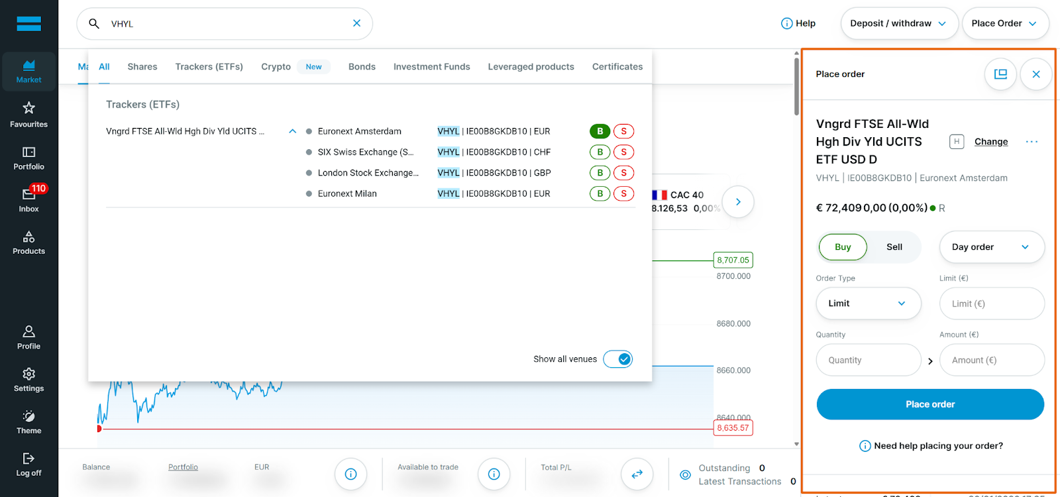Screen dimensions: 1060x497
Task: Sell VHYL on SIX Swiss Exchange
Action: point(623,152)
